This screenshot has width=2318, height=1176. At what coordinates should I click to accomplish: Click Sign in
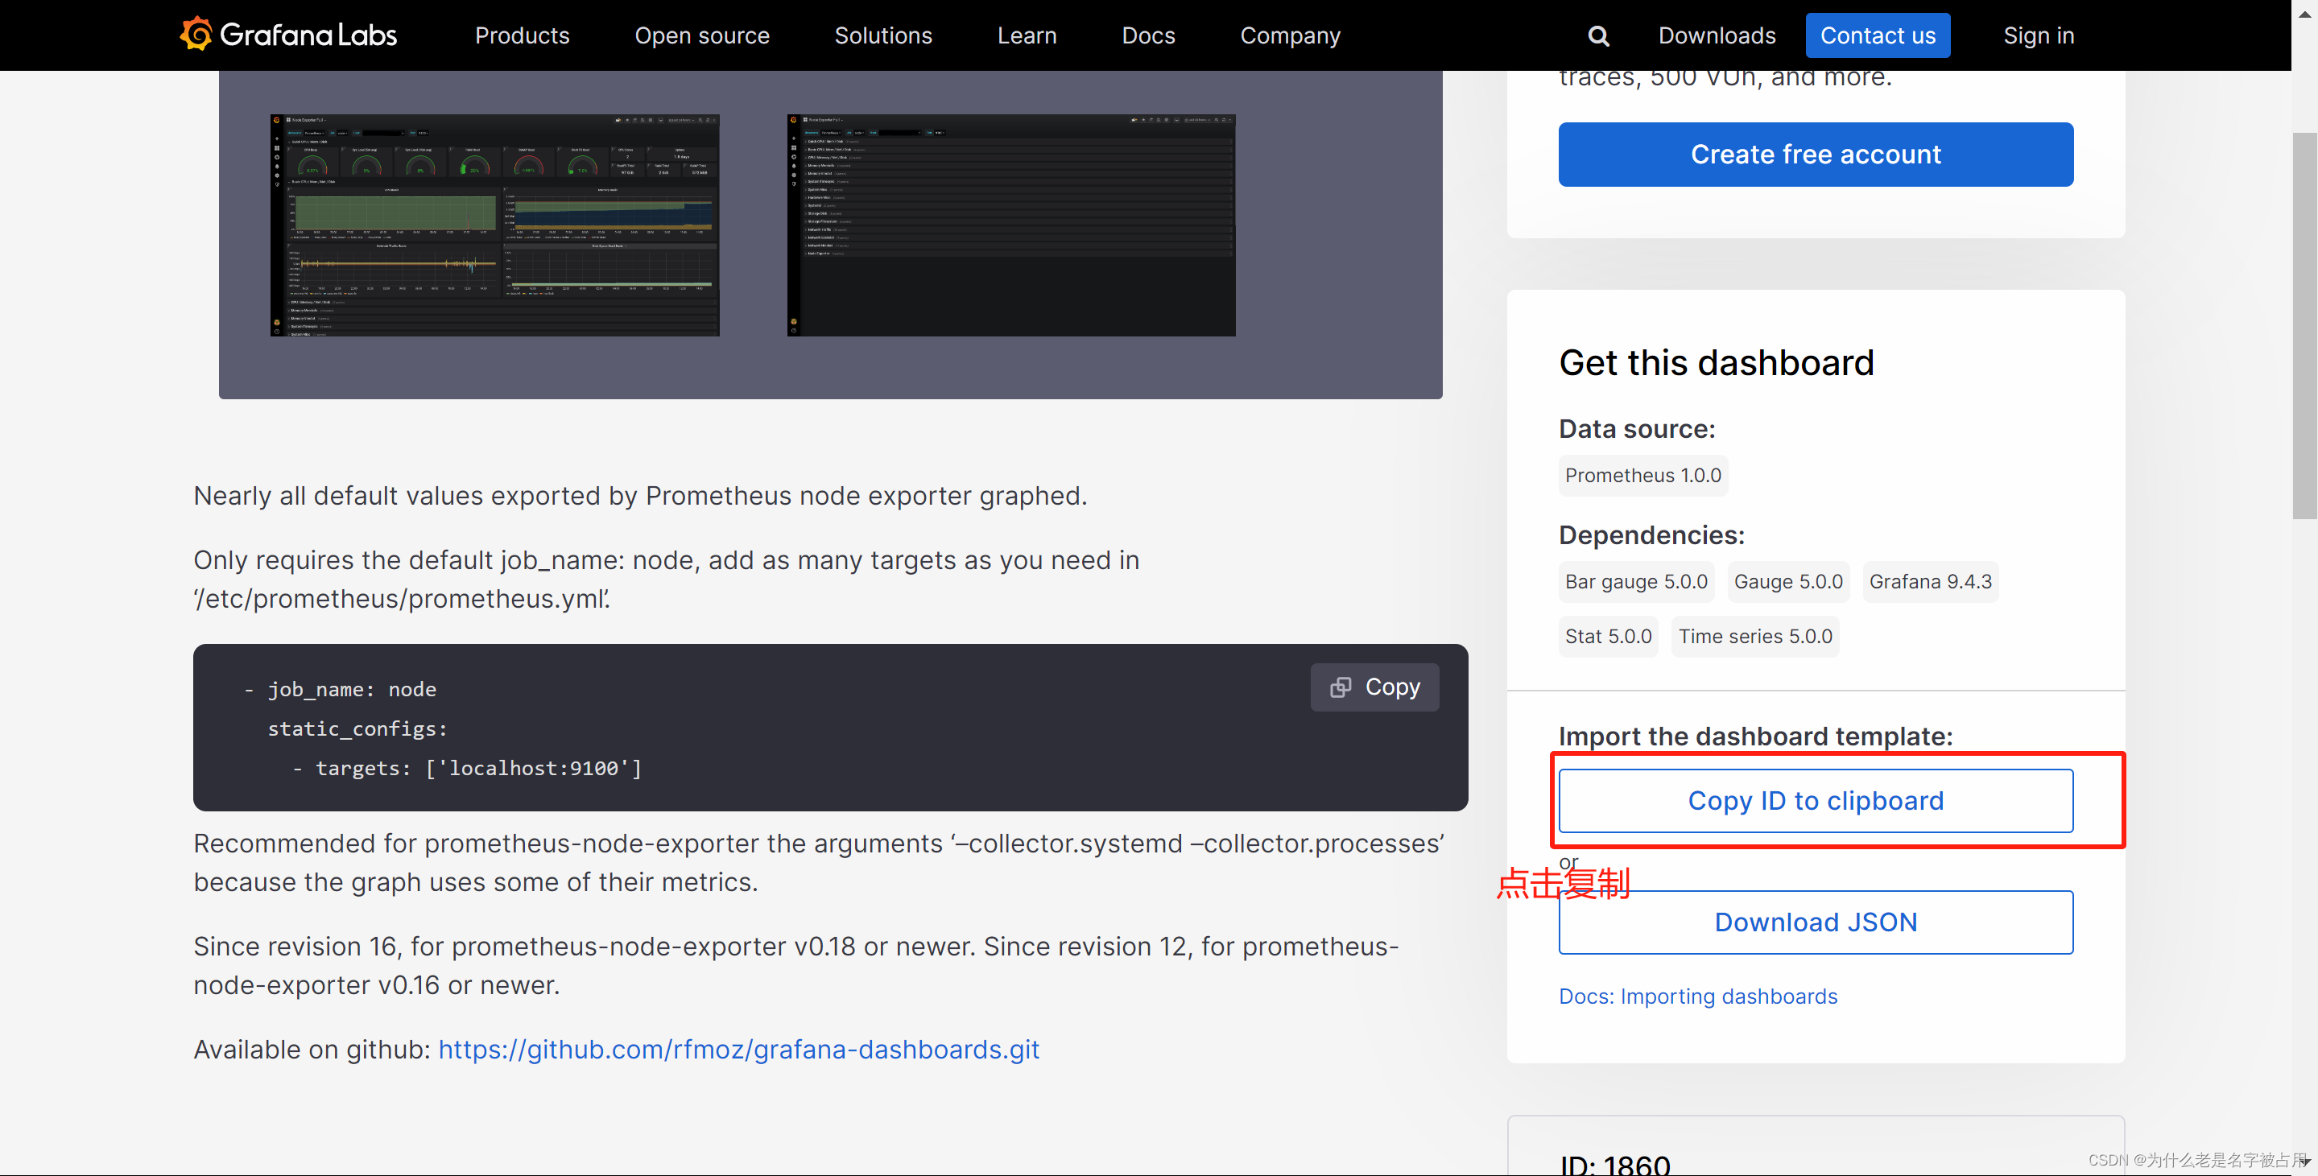pos(2038,35)
